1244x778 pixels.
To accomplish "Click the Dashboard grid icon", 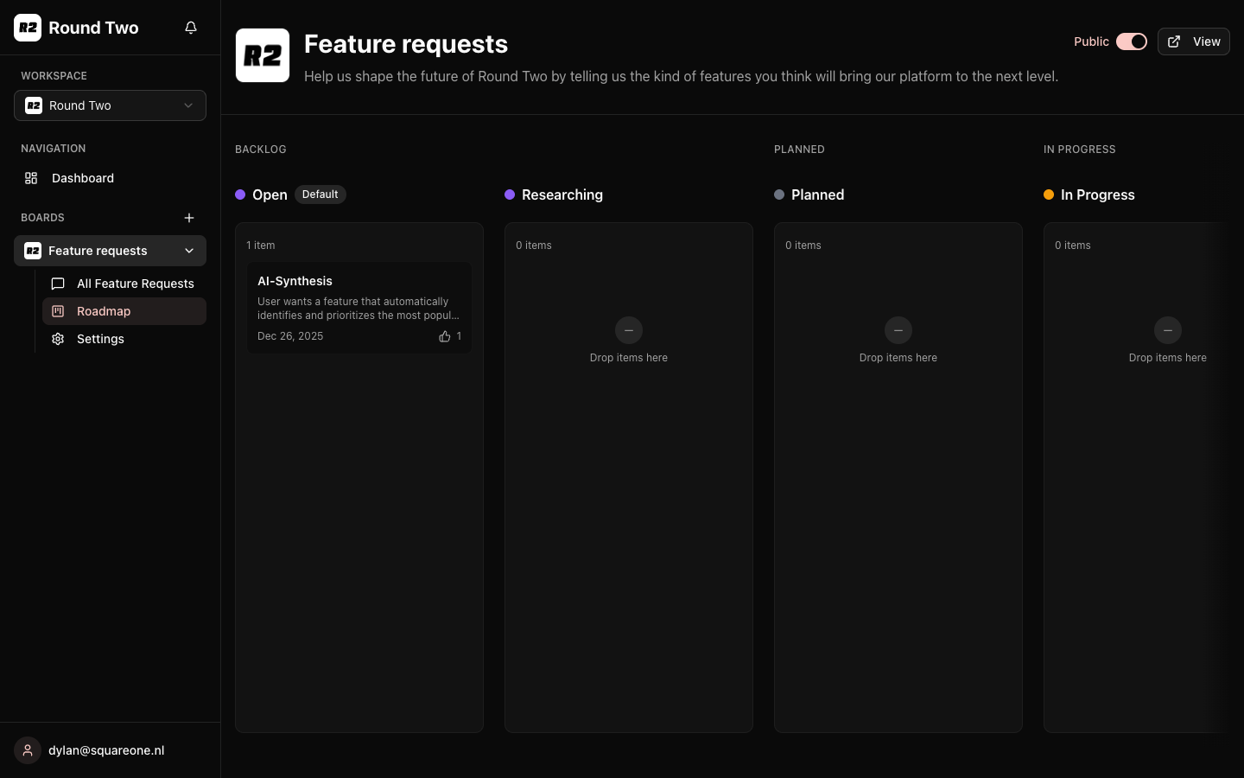I will (31, 178).
